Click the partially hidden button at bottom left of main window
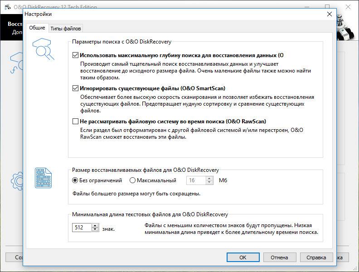 point(14,257)
